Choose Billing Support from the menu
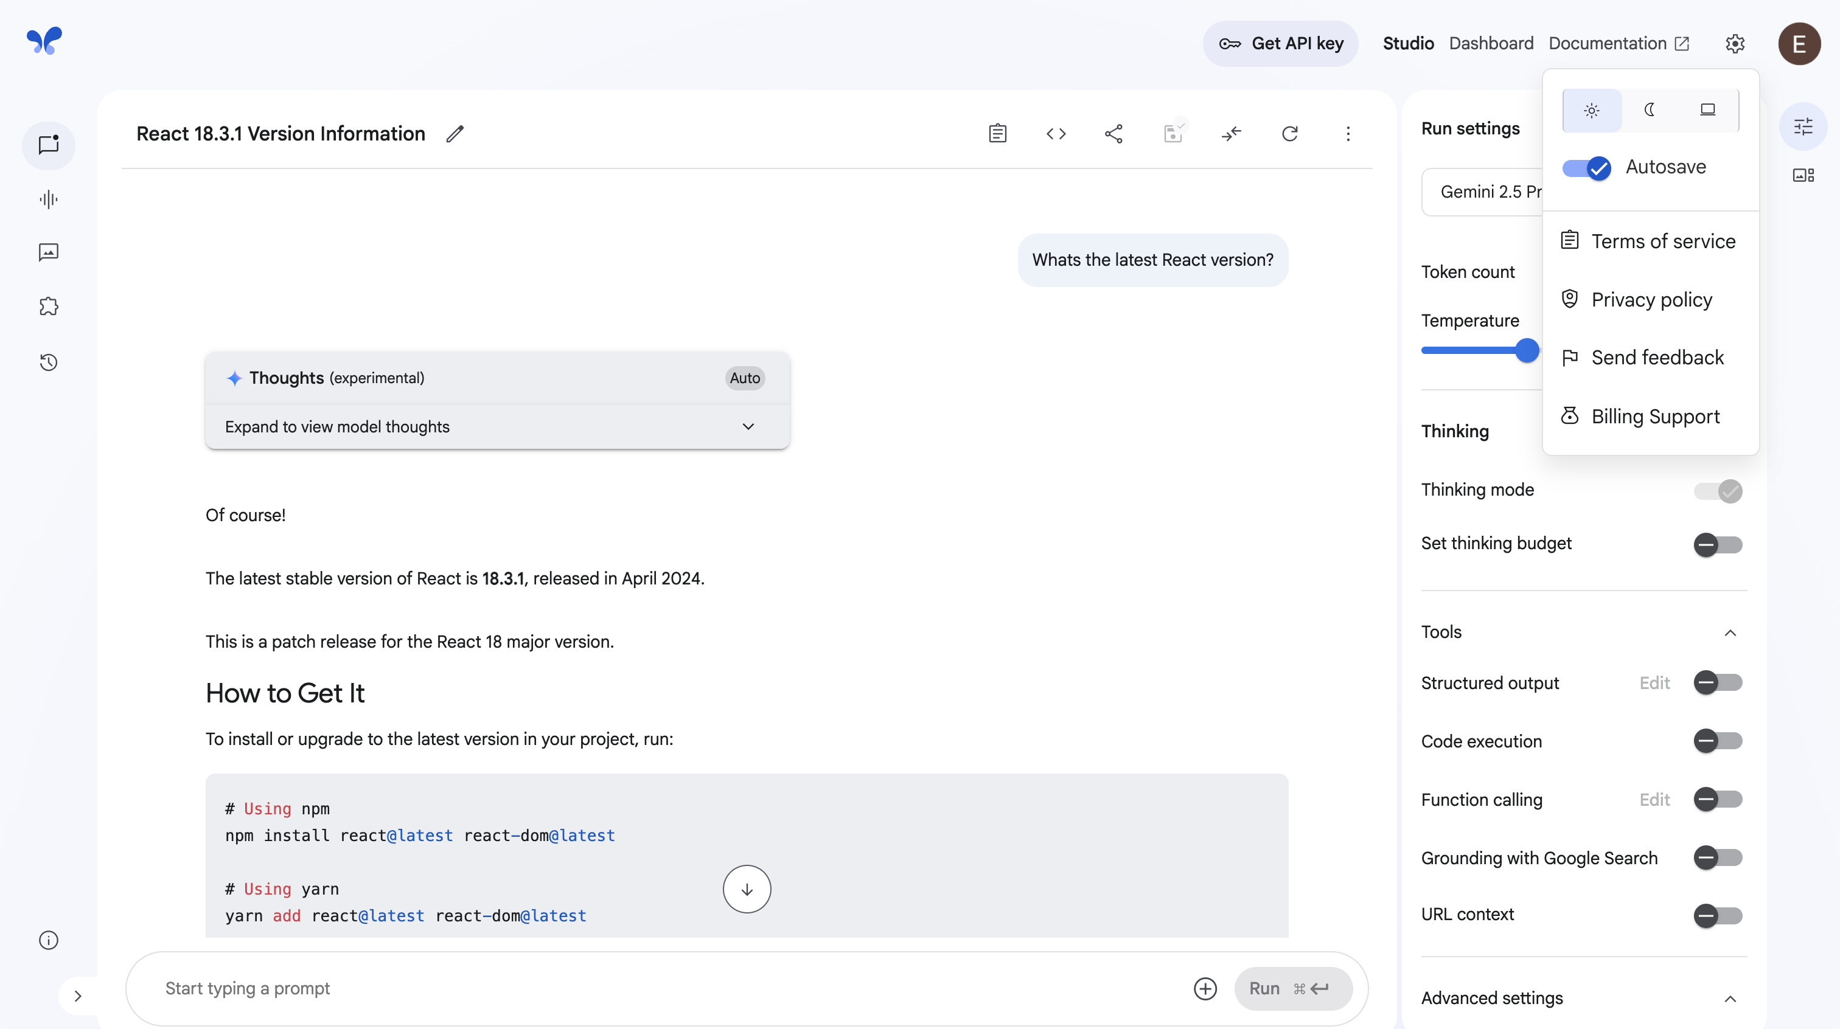Viewport: 1840px width, 1029px height. tap(1650, 415)
